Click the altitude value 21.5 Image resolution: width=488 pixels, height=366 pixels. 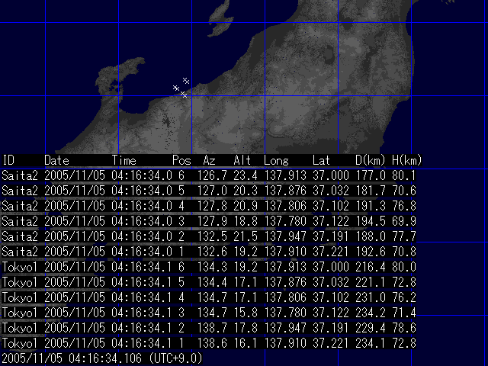[x=246, y=236]
